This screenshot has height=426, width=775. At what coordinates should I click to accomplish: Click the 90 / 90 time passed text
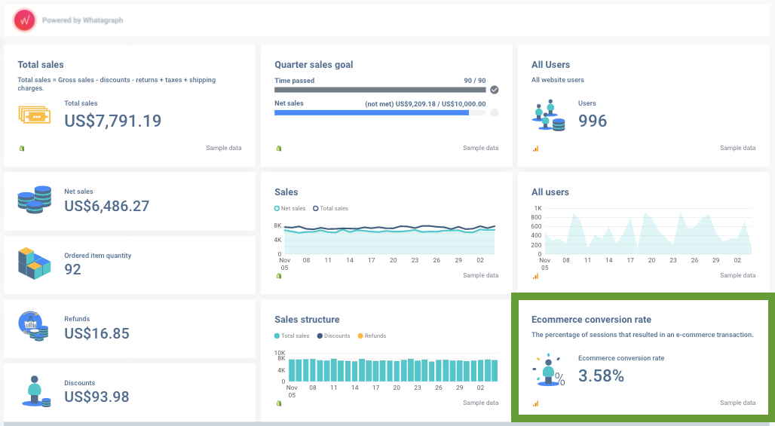tap(474, 81)
